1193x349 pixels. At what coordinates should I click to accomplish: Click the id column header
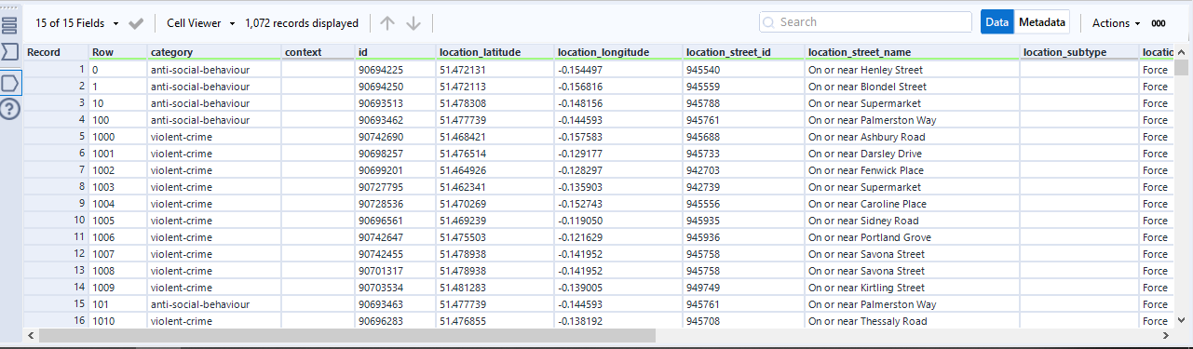point(395,52)
